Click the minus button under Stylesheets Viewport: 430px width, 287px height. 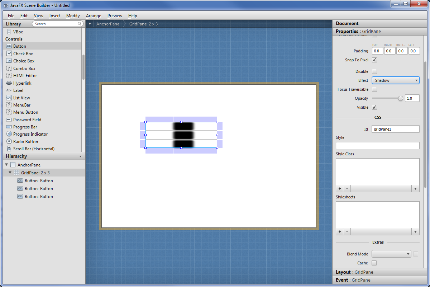point(347,232)
